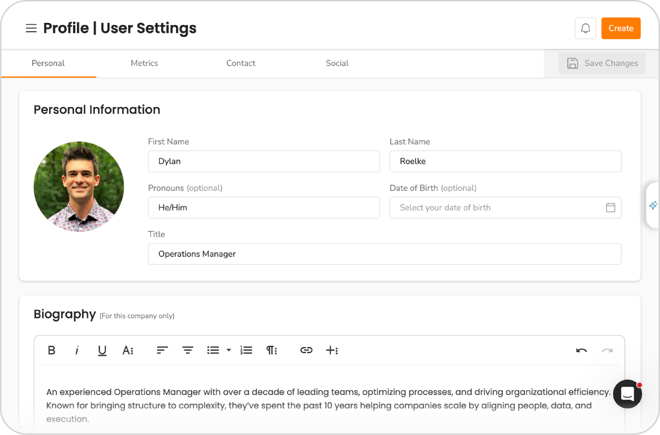Toggle underline formatting
The width and height of the screenshot is (660, 435).
(102, 350)
